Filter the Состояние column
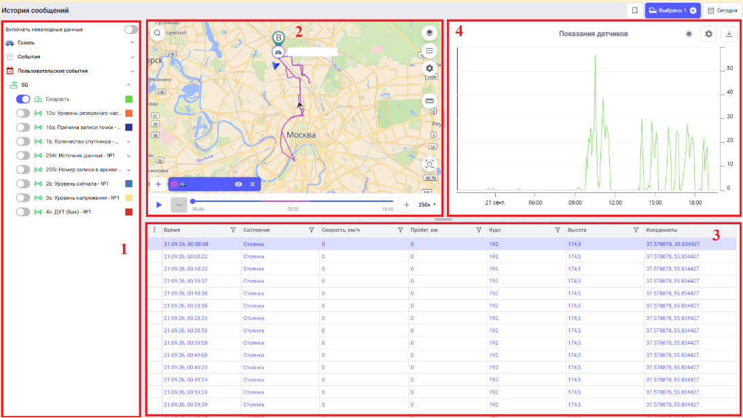743x418 pixels. [x=311, y=230]
